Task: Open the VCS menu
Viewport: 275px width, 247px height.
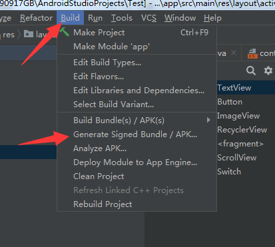Action: (x=148, y=18)
